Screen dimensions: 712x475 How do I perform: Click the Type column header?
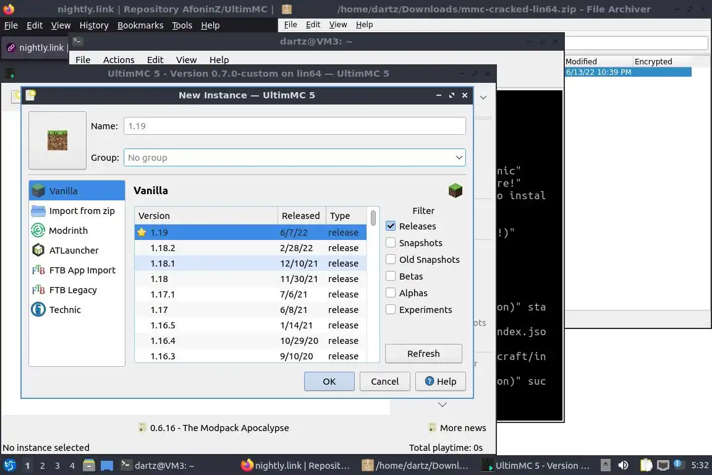[345, 215]
